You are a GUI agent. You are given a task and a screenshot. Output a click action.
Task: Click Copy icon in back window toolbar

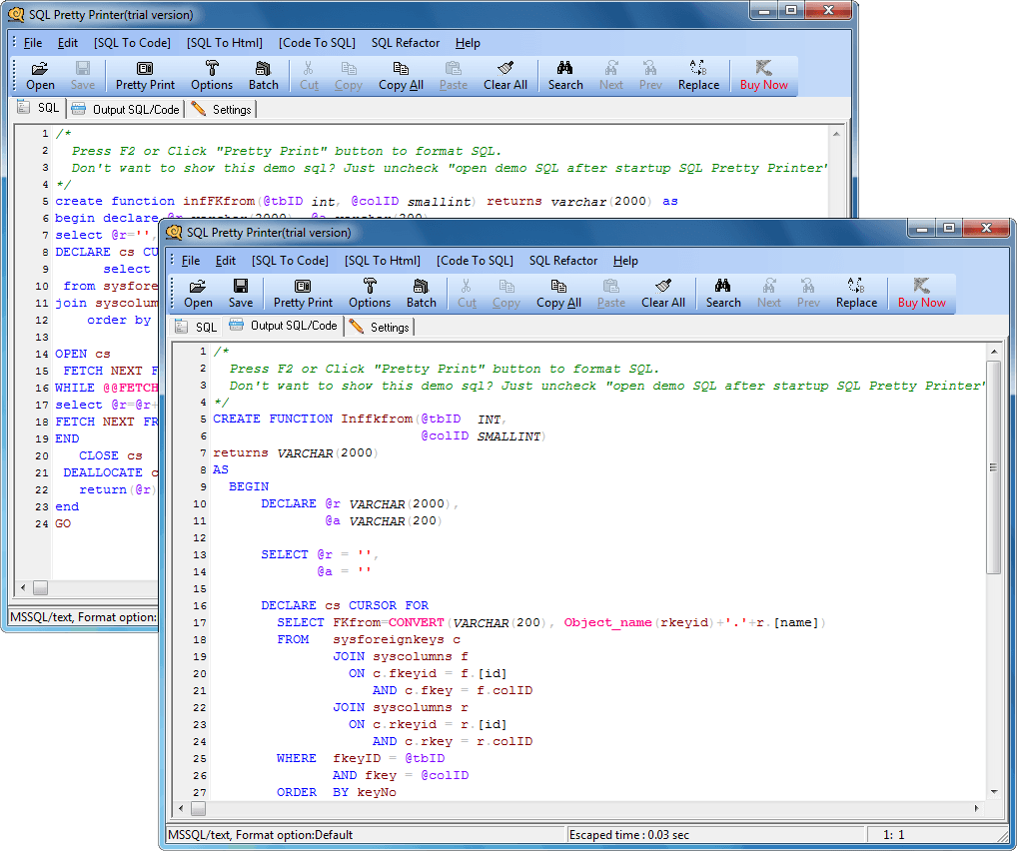349,75
